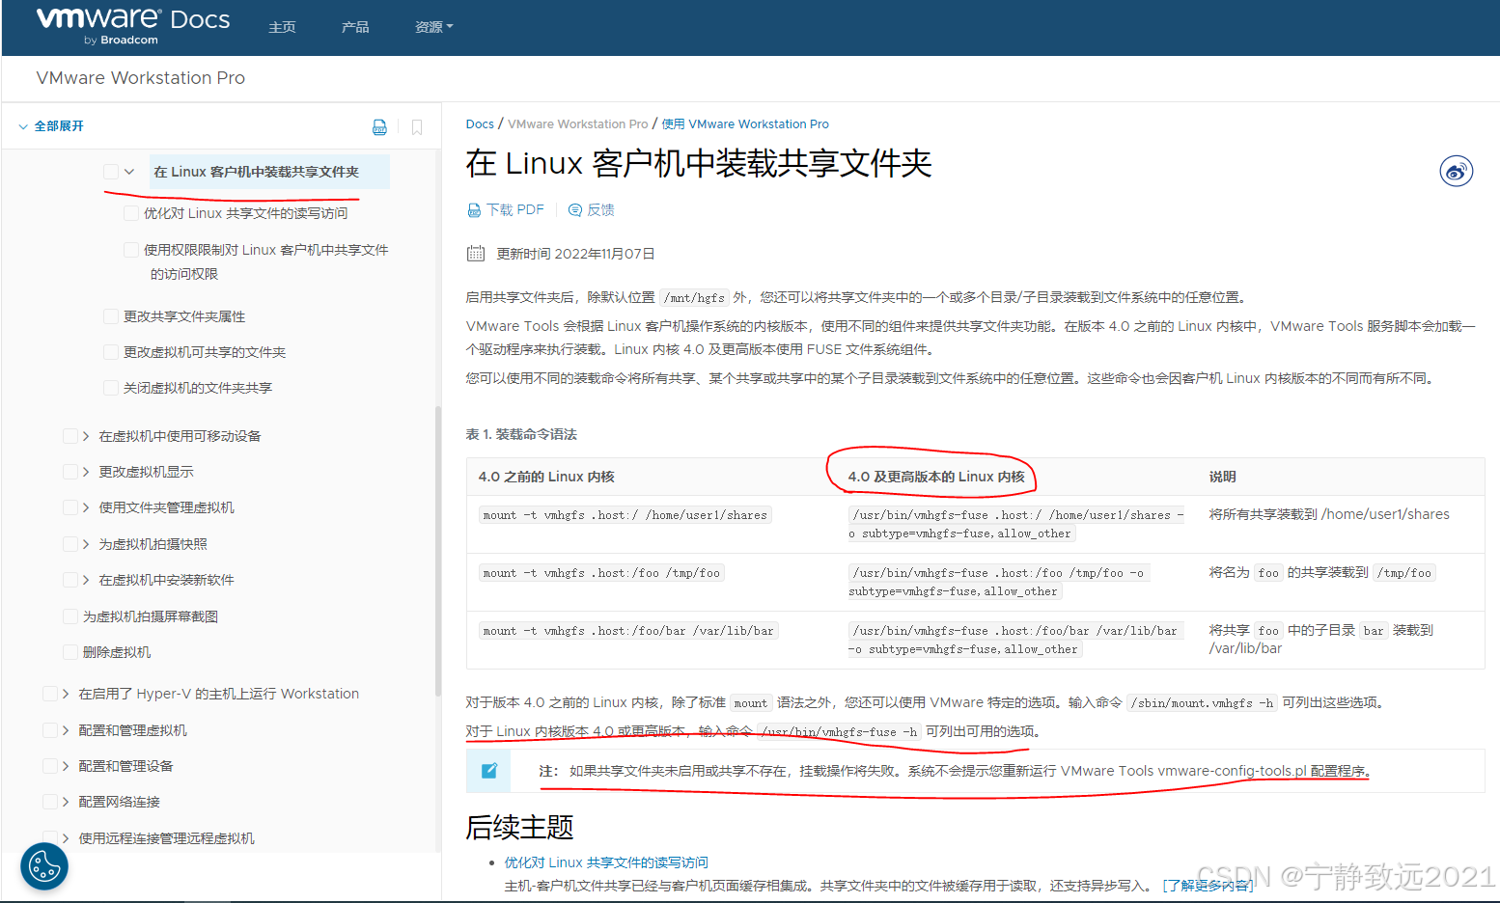Click the 了解更多内容 link

pyautogui.click(x=1208, y=886)
